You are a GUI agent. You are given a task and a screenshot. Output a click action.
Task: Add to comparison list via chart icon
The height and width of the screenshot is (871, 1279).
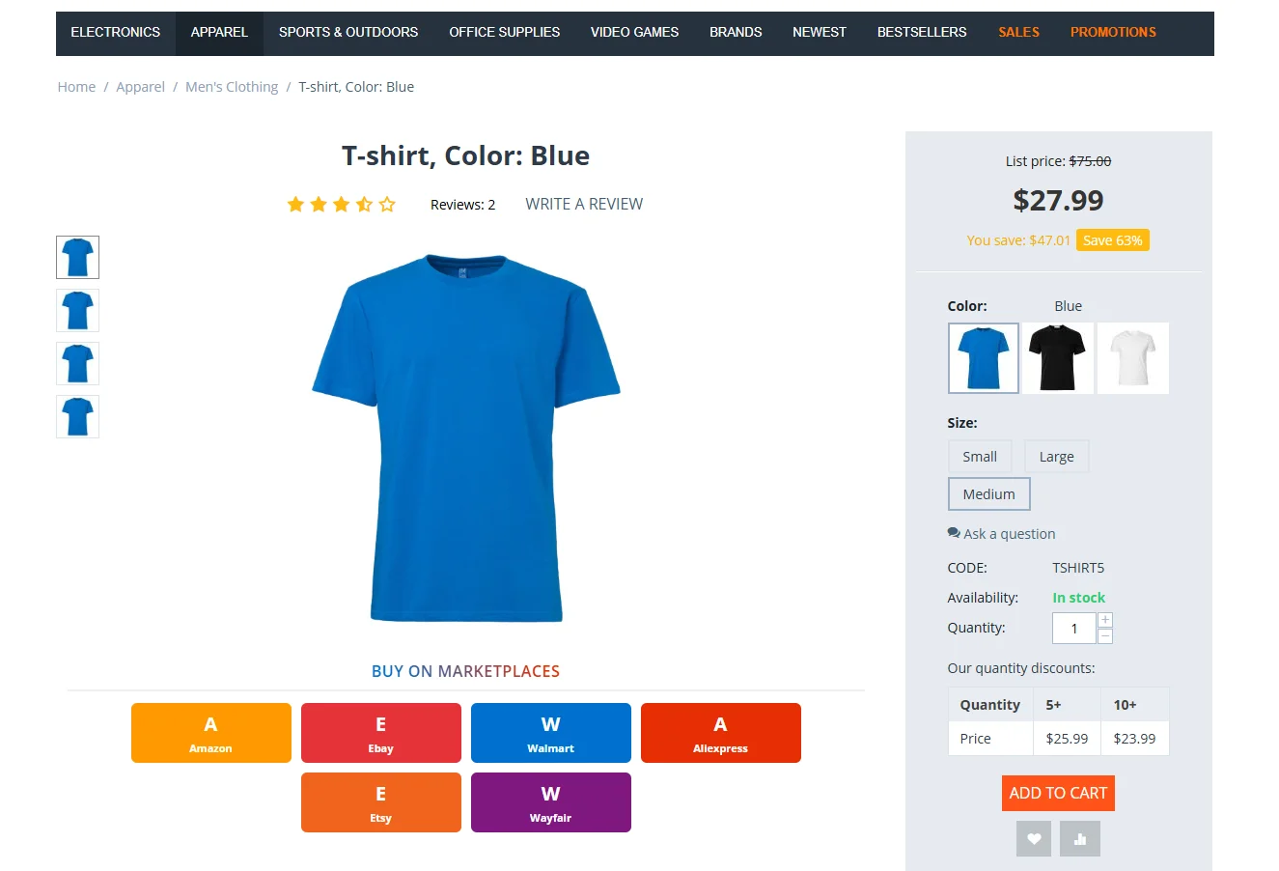(1079, 838)
